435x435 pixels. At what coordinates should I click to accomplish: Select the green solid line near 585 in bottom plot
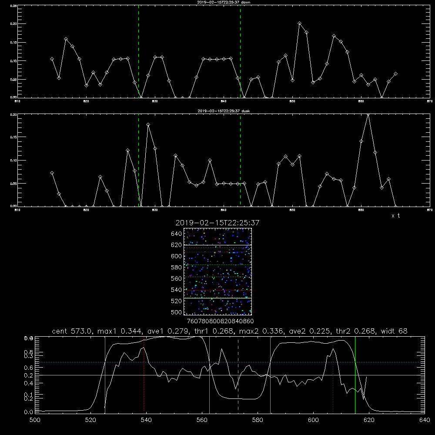(x=270, y=375)
